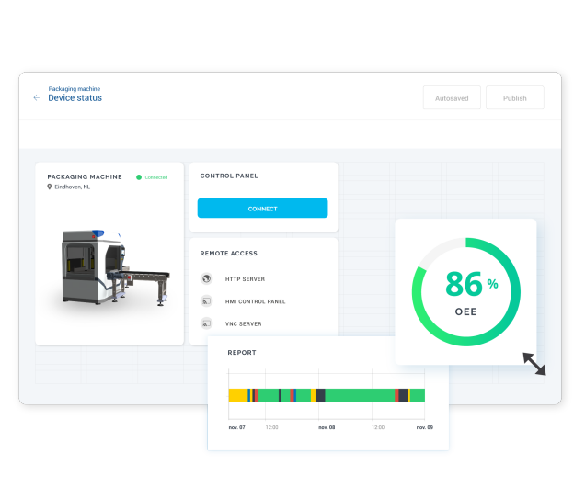Click the 86% OEE circular gauge
The width and height of the screenshot is (574, 487).
[465, 290]
